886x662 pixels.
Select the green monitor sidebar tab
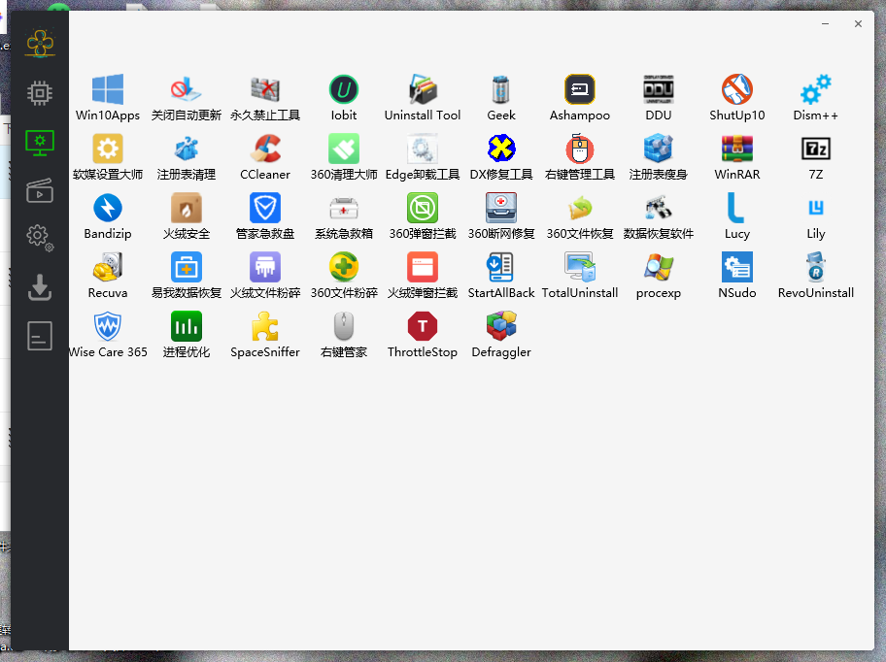coord(40,142)
